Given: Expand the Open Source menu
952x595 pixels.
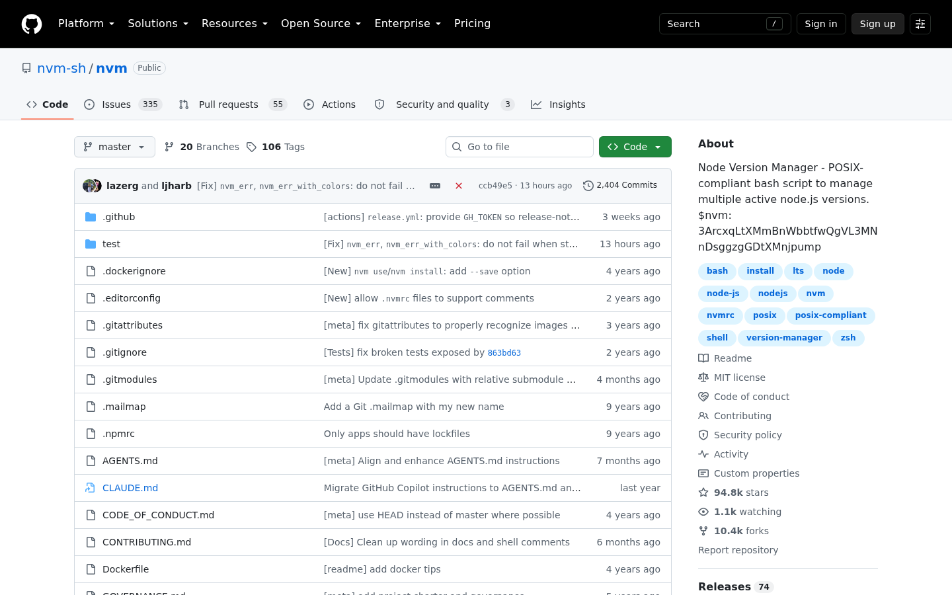Looking at the screenshot, I should click(321, 24).
